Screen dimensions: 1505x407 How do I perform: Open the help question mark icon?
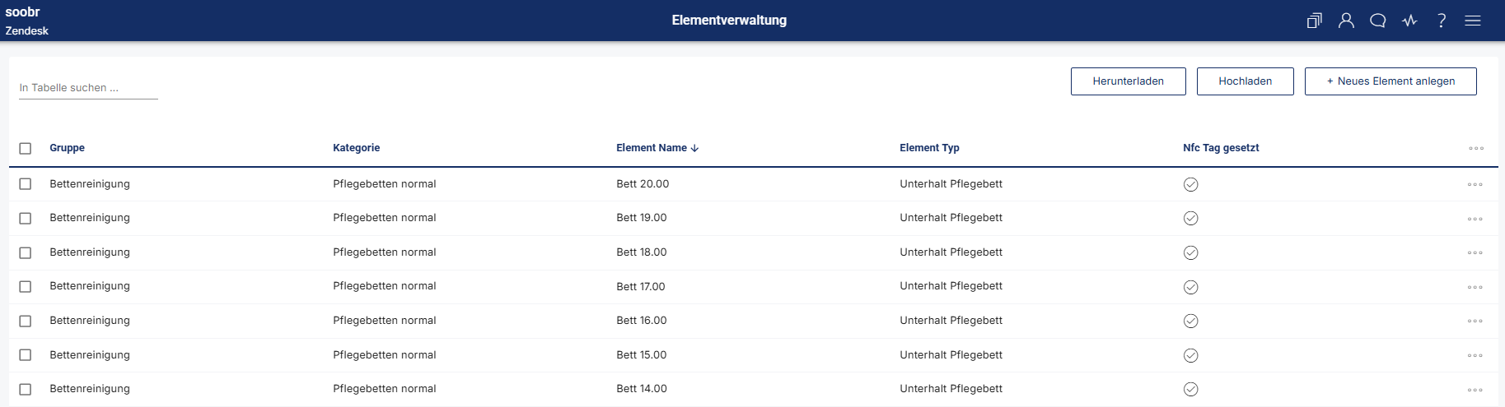[1442, 21]
